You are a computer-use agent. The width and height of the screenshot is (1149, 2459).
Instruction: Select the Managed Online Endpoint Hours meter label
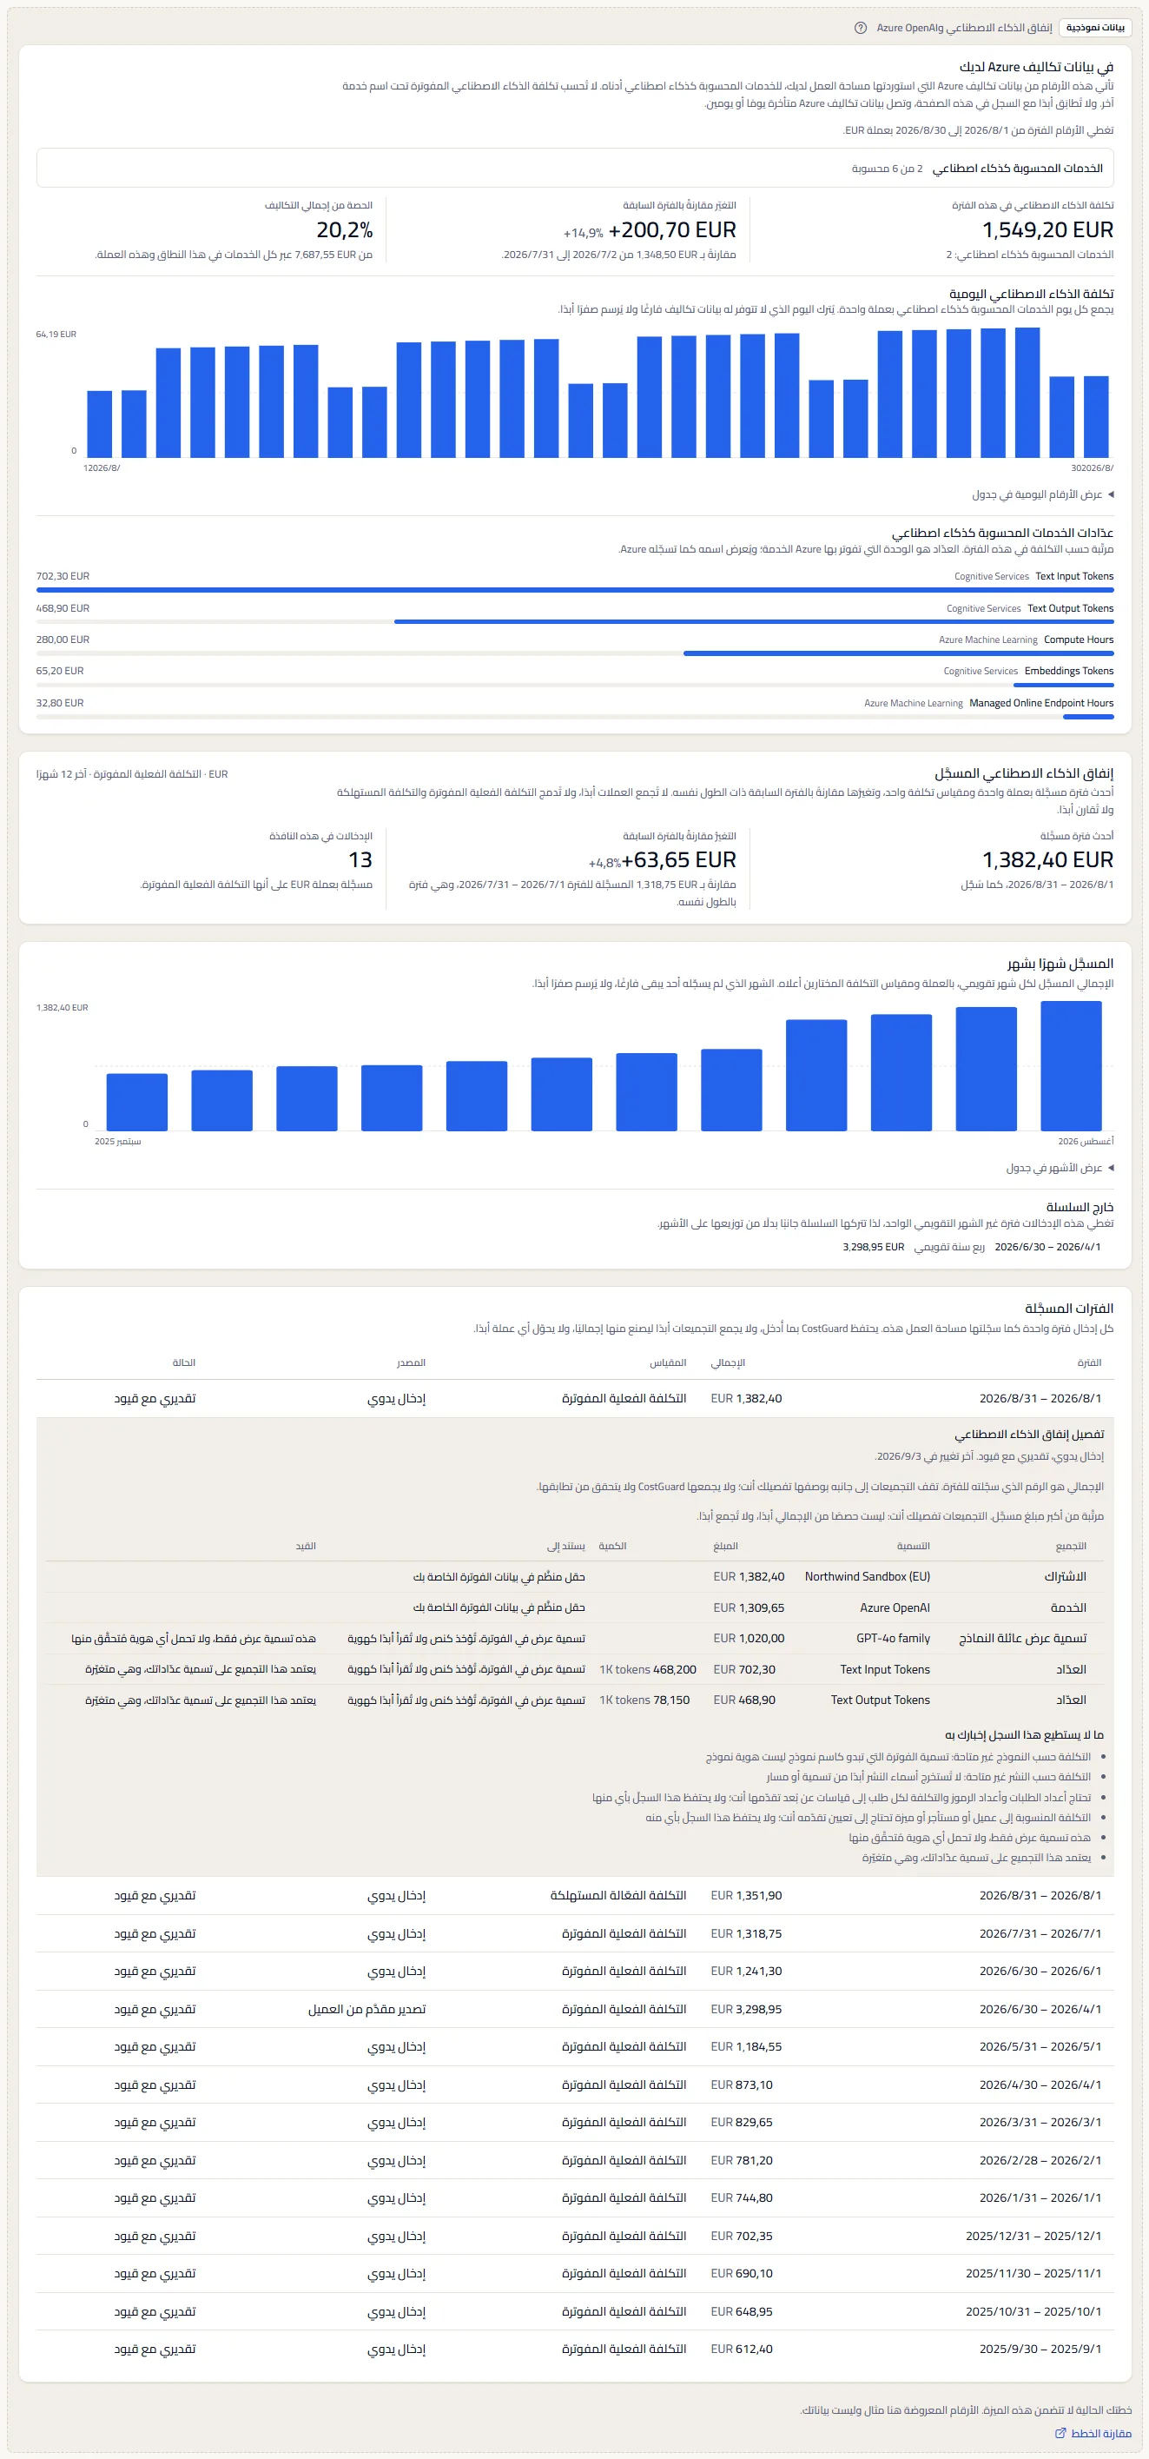[1041, 703]
